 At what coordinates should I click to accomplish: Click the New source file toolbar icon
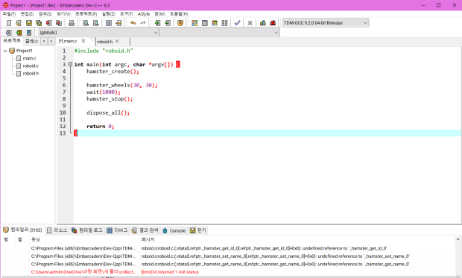(x=9, y=22)
